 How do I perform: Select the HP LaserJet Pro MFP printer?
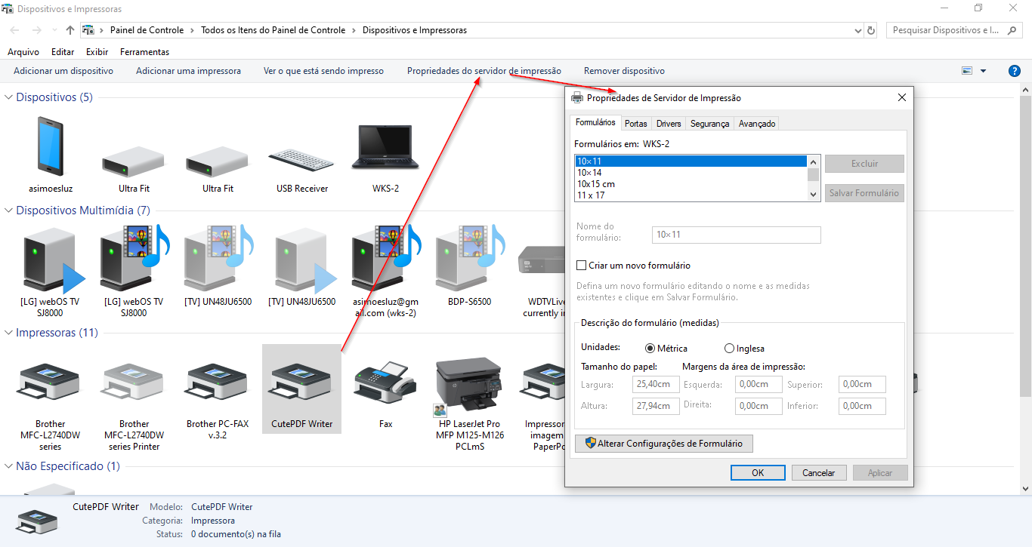(469, 385)
